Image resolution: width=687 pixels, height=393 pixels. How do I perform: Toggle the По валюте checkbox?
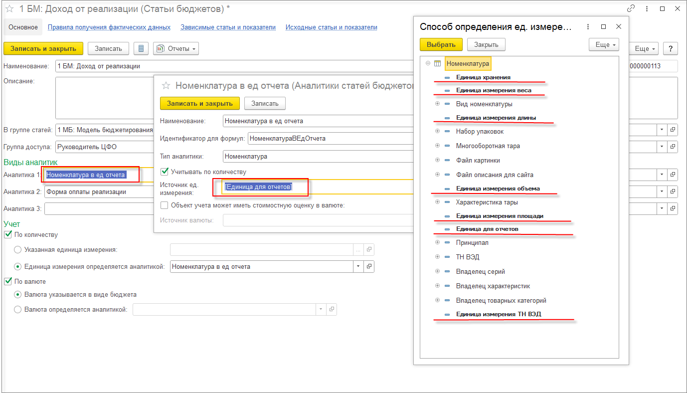point(7,281)
